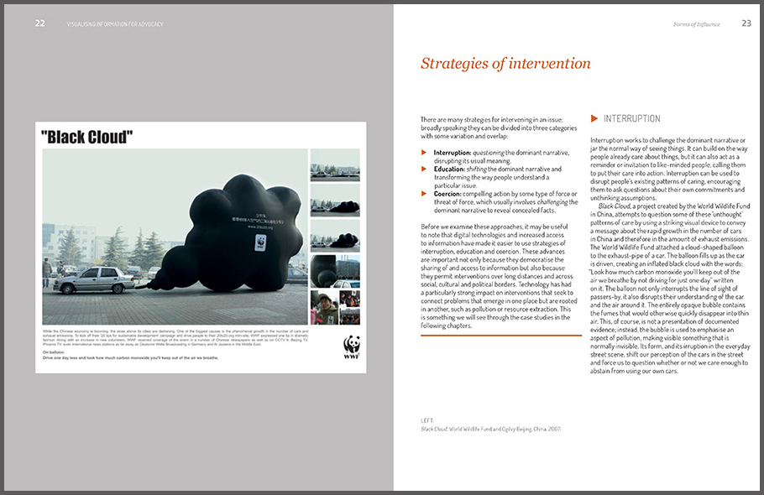Click the silver car in the main photo
This screenshot has height=495, width=764.
(94, 280)
